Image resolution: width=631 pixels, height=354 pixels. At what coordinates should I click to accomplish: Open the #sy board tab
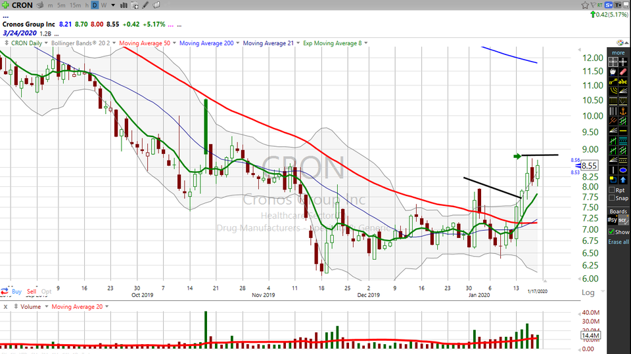point(612,220)
